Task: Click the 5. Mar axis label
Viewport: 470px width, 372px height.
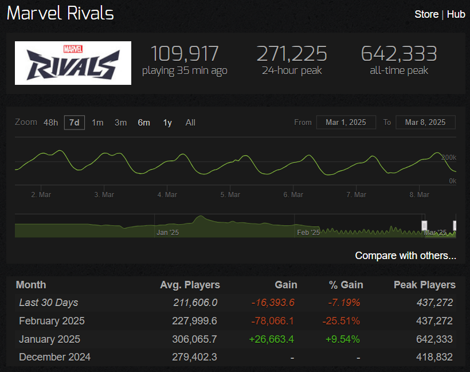Action: [x=230, y=195]
